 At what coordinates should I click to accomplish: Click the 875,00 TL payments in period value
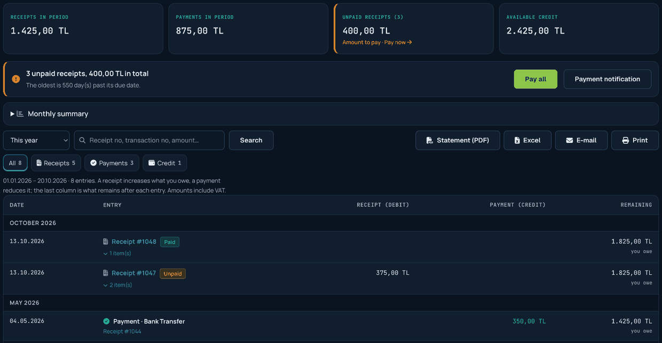(200, 31)
